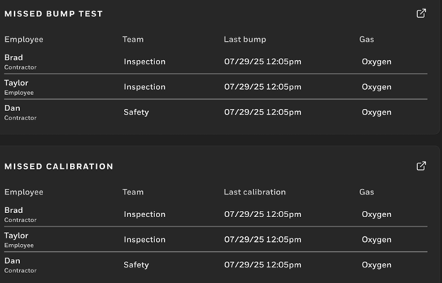
Task: Click the MISSED BUMP TEST title
Action: tap(54, 14)
